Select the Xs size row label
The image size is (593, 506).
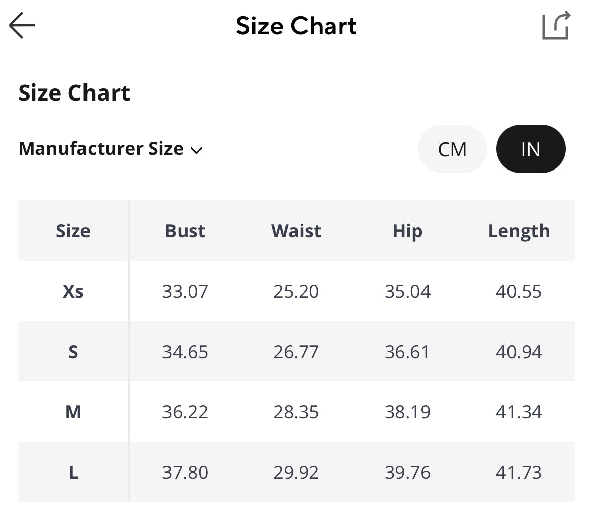(x=73, y=291)
